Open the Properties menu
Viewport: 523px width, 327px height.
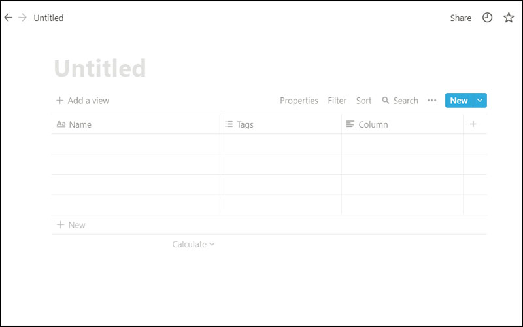point(299,101)
